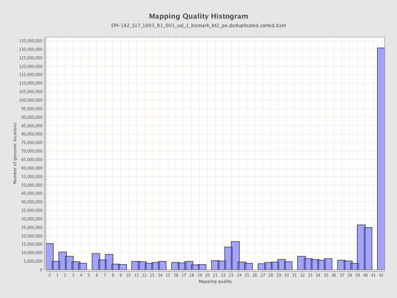Click the x-axis tick label 10
Screen dimensions: 397x298
[x=128, y=275]
